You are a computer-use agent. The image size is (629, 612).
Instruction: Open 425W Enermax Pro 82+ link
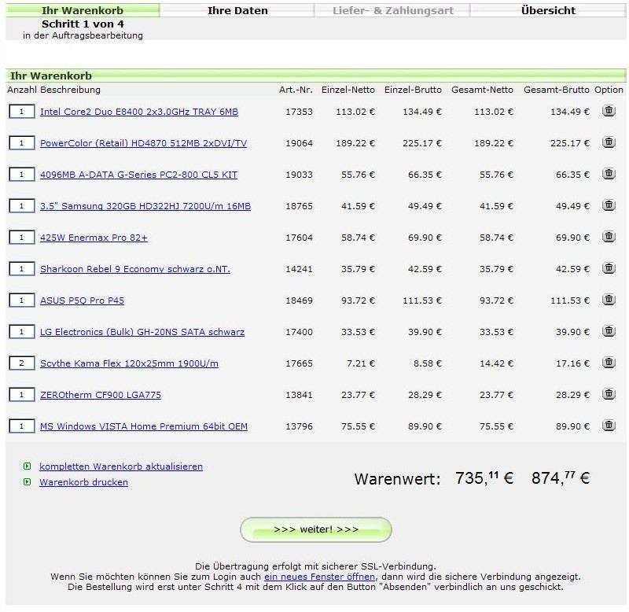94,238
